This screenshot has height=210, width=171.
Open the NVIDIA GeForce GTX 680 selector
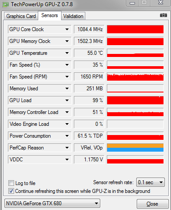tap(52, 203)
